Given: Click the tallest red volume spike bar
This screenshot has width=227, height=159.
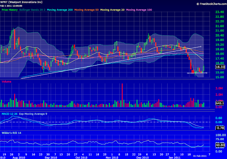Looking at the screenshot, I should pos(122,95).
